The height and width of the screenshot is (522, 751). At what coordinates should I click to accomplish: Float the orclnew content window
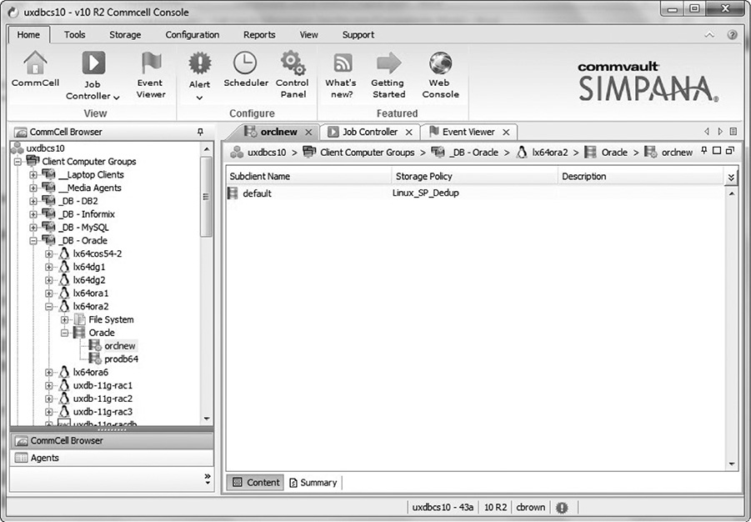(x=730, y=150)
